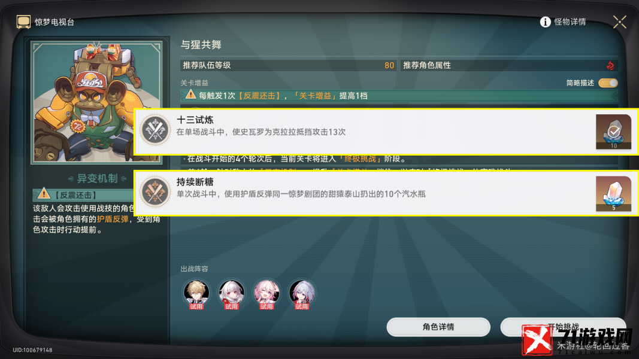
Task: Click the fire element 推荐角色属性 icon
Action: (610, 66)
